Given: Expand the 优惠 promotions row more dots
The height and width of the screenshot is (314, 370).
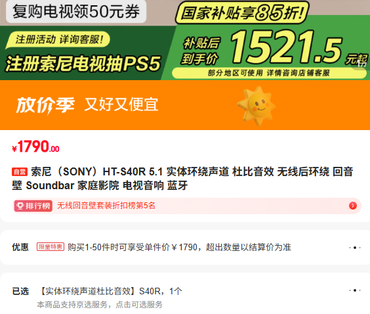Looking at the screenshot, I should [x=355, y=248].
